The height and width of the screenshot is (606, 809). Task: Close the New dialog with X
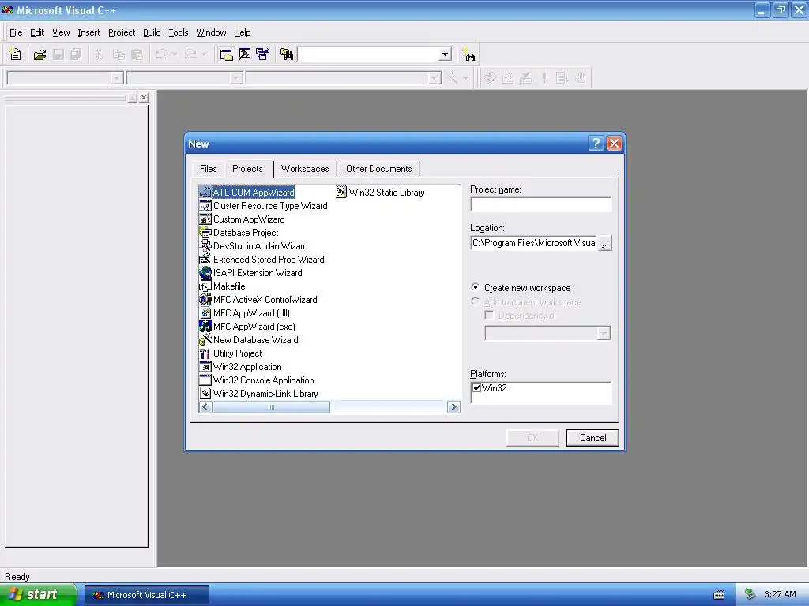coord(613,144)
